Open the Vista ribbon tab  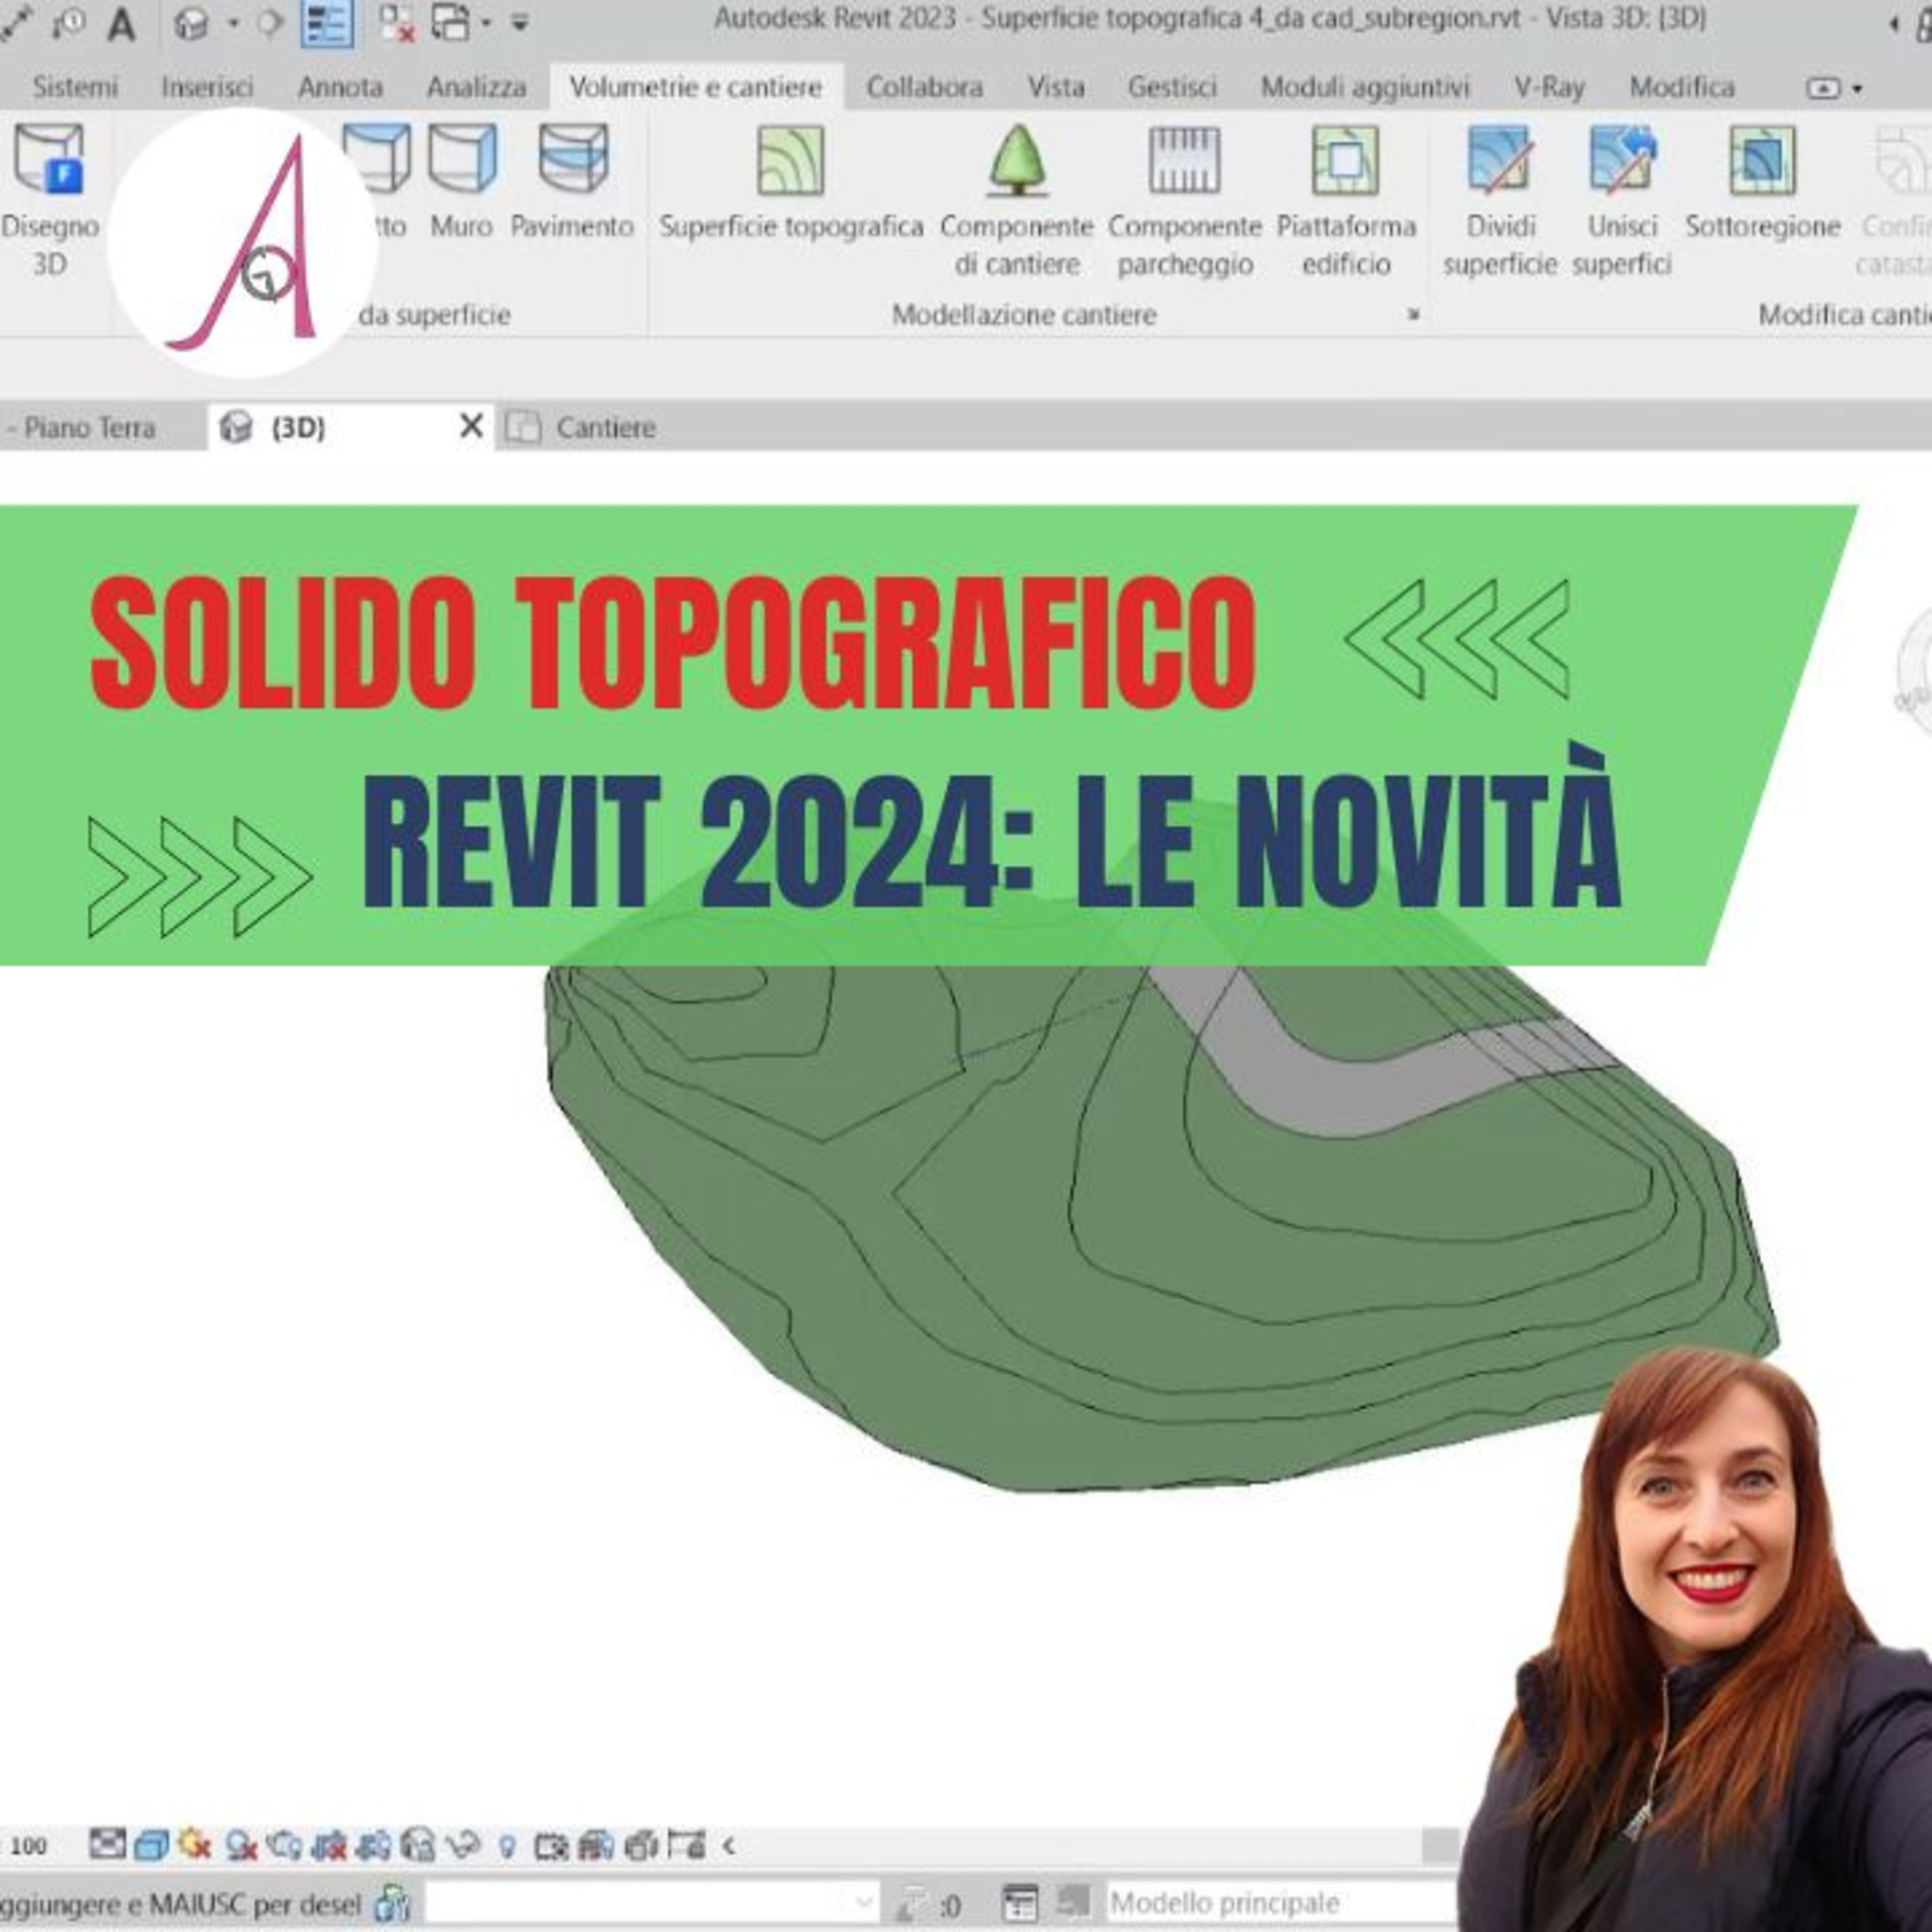pyautogui.click(x=1056, y=87)
